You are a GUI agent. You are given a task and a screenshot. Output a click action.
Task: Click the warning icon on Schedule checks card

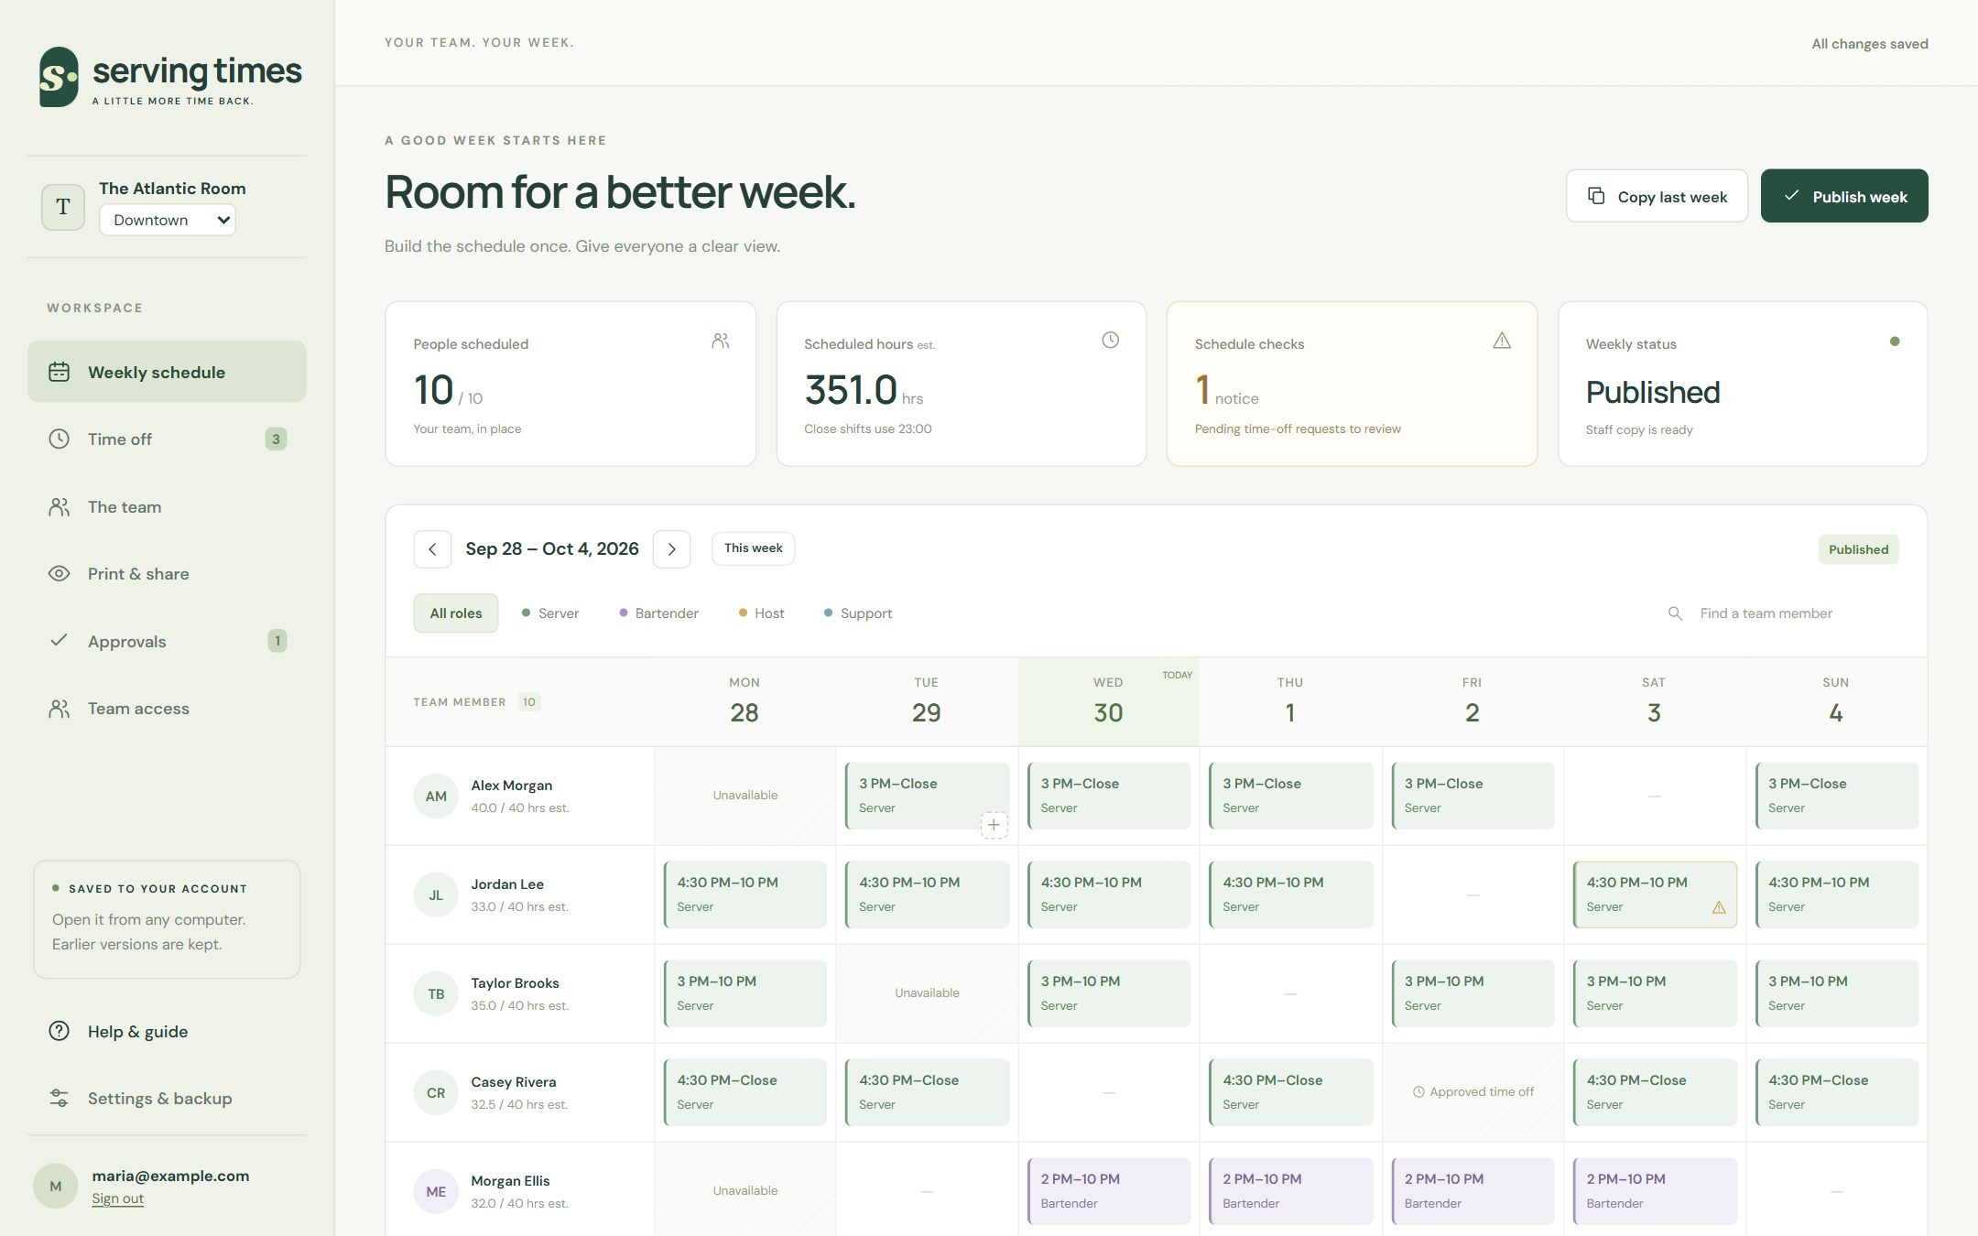tap(1502, 341)
